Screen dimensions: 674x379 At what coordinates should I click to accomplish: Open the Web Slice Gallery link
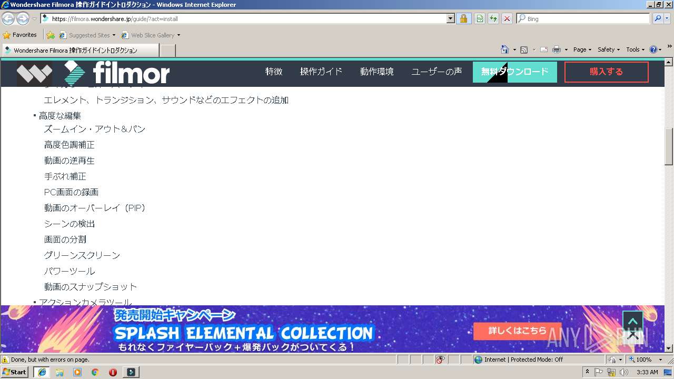pyautogui.click(x=148, y=35)
